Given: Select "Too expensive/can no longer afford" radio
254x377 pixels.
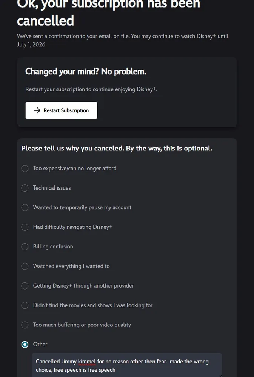Looking at the screenshot, I should pos(25,168).
